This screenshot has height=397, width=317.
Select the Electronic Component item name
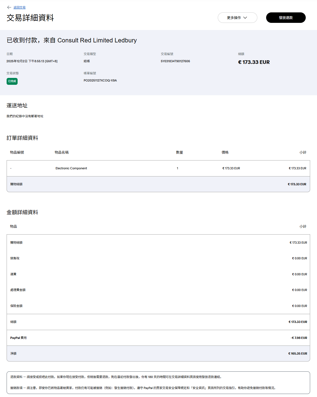(x=71, y=168)
